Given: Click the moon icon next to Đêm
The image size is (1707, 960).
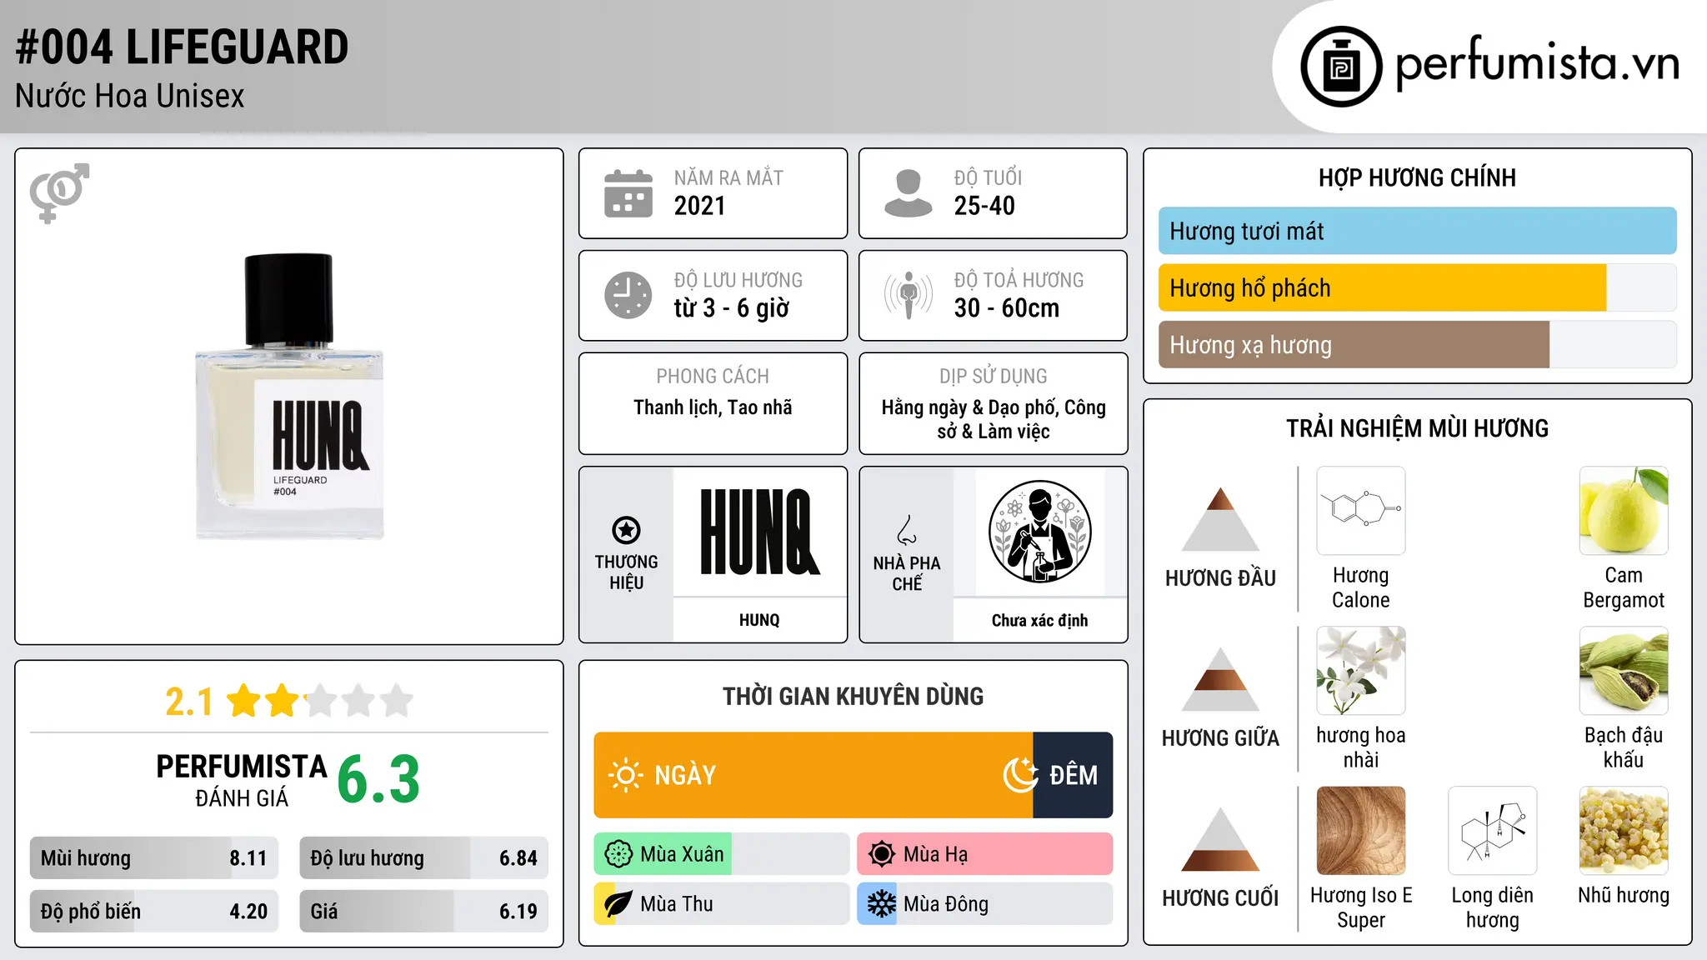Looking at the screenshot, I should pyautogui.click(x=1020, y=775).
